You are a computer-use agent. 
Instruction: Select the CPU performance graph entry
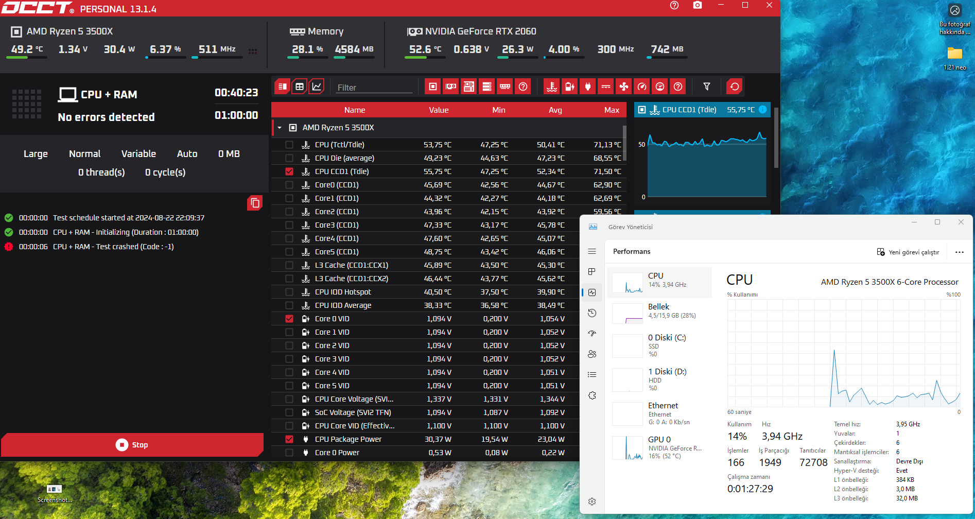(659, 283)
